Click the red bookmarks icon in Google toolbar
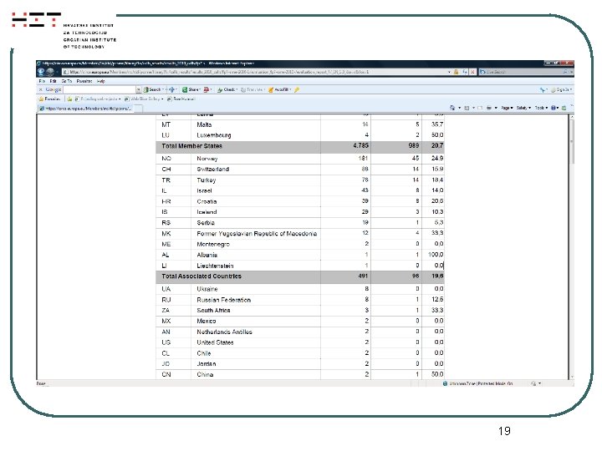 207,89
